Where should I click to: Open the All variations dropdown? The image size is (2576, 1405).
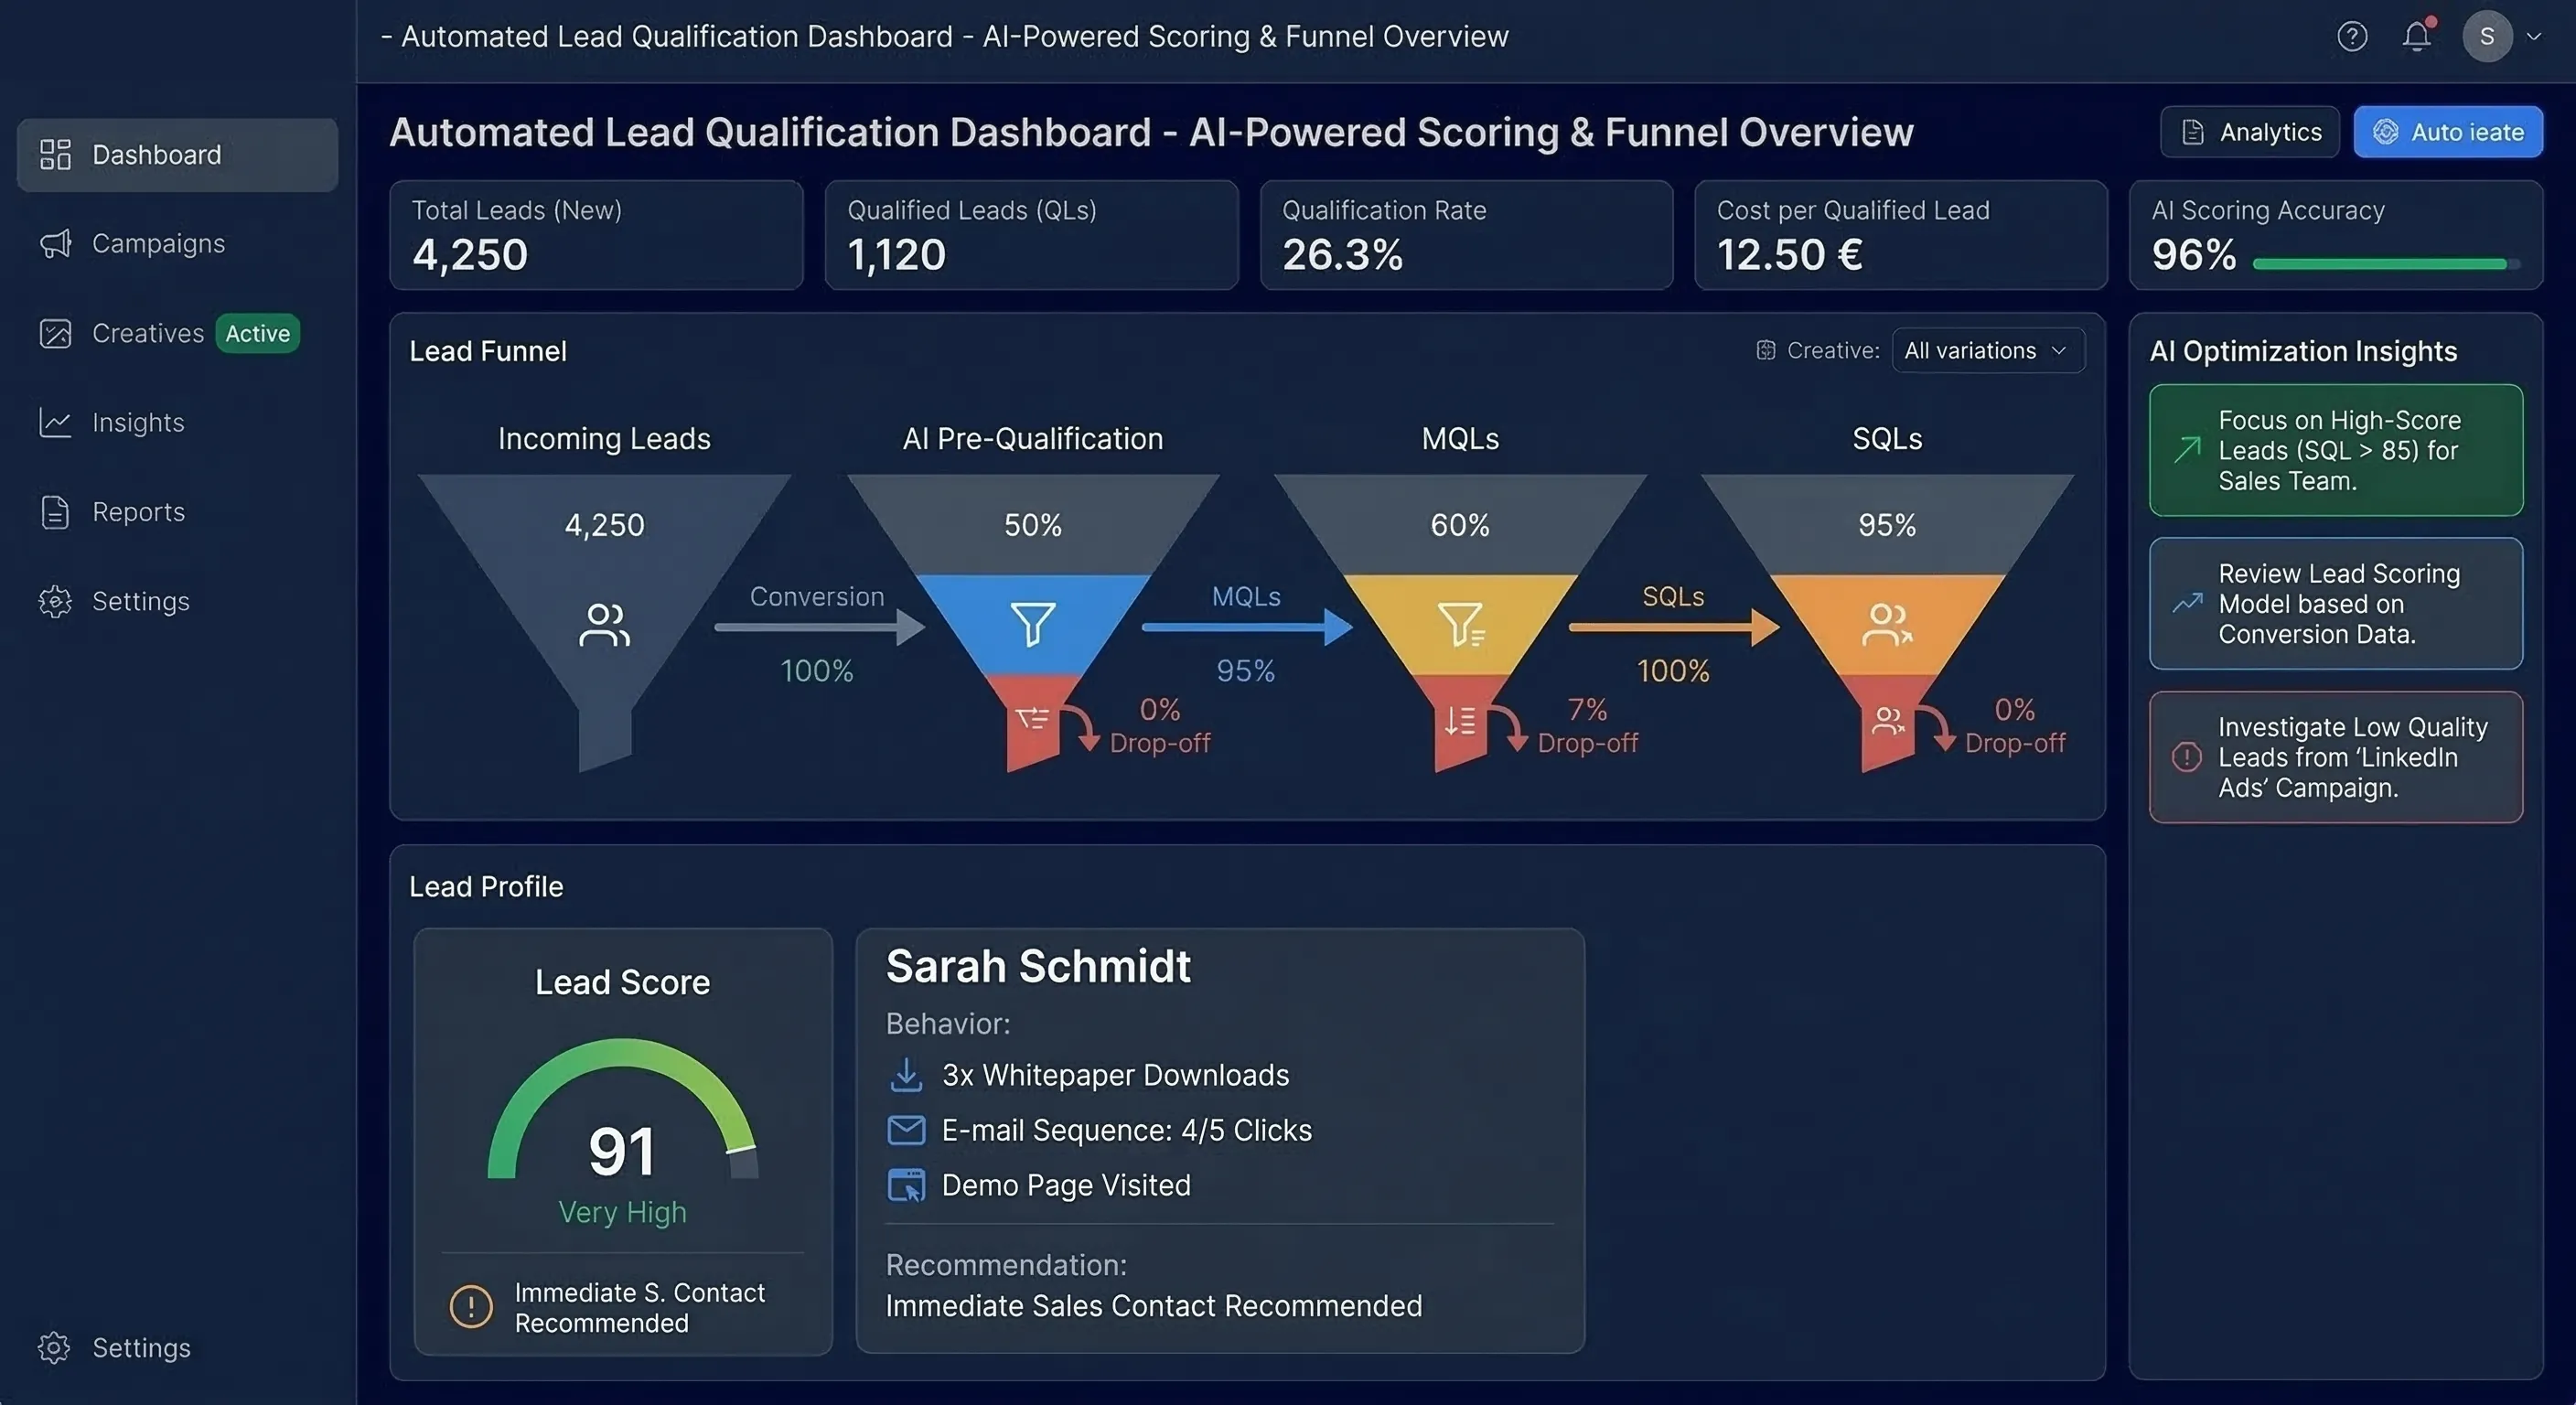coord(1987,350)
